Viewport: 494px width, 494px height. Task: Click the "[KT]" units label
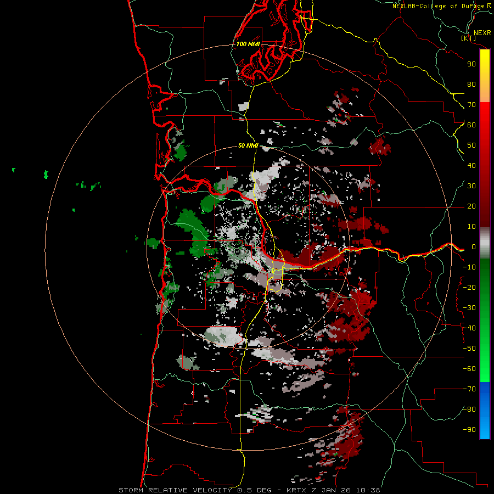pyautogui.click(x=468, y=38)
